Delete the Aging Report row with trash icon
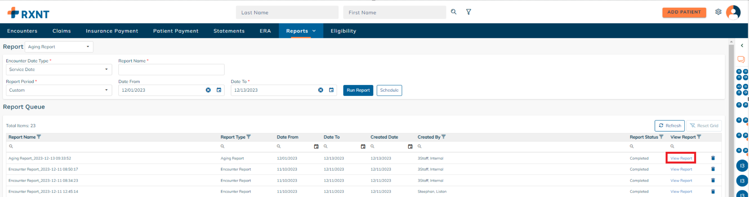The image size is (749, 197). click(x=713, y=158)
